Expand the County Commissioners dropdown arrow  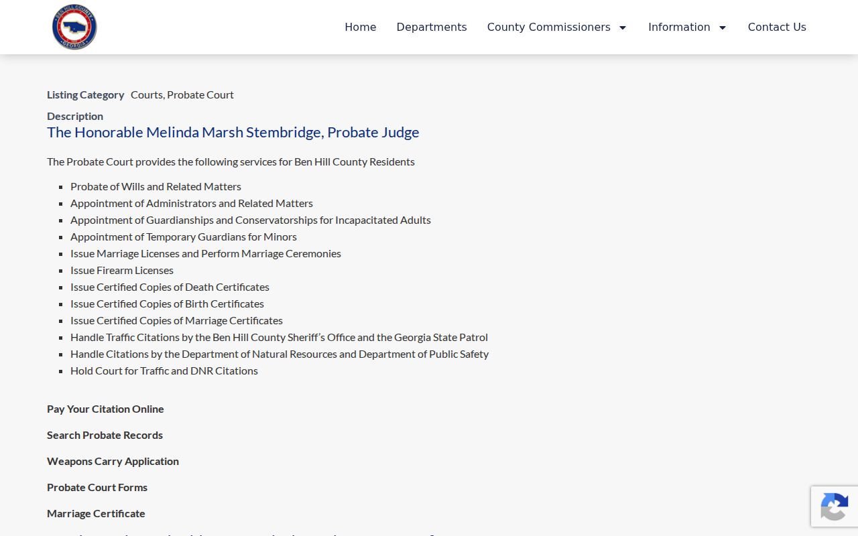point(623,27)
